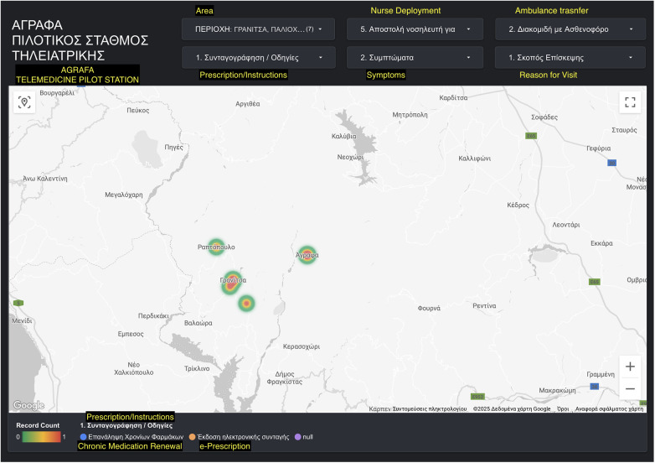Image resolution: width=655 pixels, height=463 pixels.
Task: Toggle blue legend item Επανάληψη Χρονίων Φαρμάκων
Action: tap(132, 437)
